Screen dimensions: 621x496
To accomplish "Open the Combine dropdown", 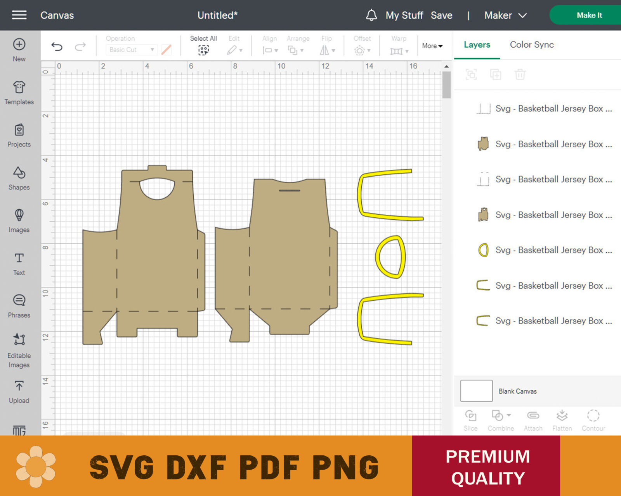I will tap(501, 420).
